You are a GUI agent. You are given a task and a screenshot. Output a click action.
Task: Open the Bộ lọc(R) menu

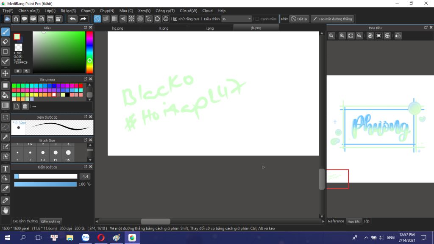click(68, 11)
